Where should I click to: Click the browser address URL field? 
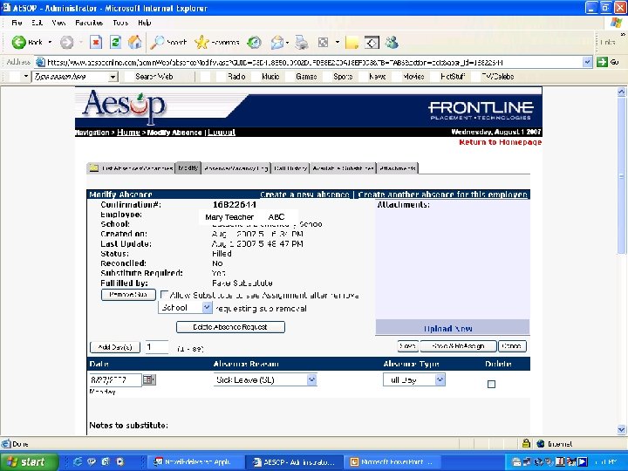(309, 62)
